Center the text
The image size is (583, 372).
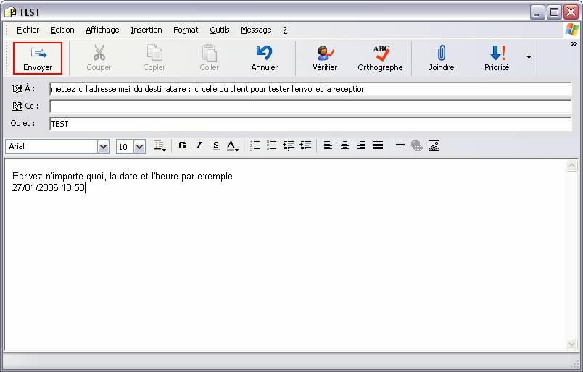[x=344, y=145]
